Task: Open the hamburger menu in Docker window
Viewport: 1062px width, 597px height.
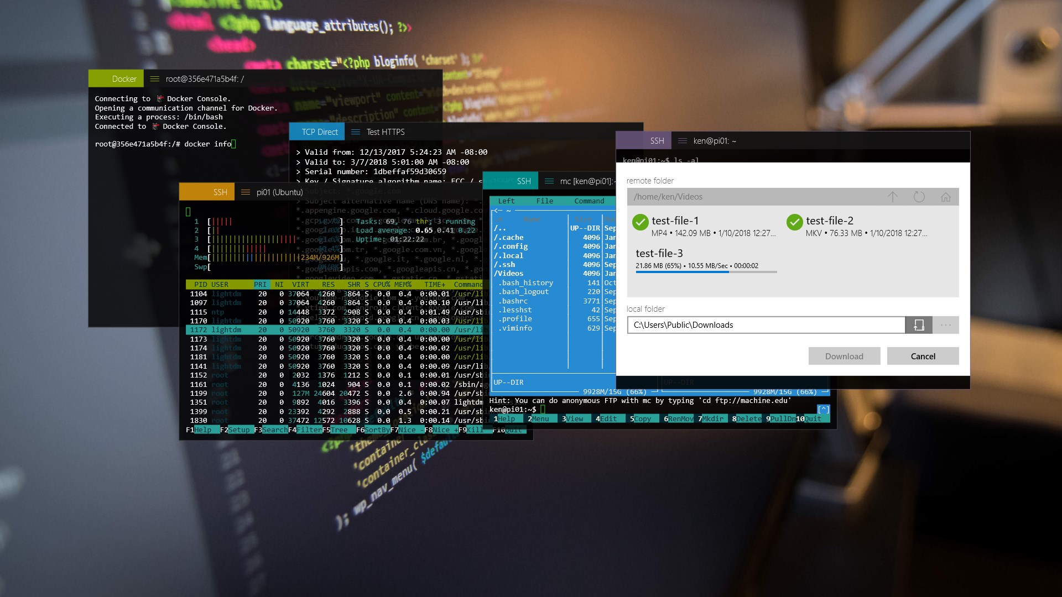Action: pyautogui.click(x=155, y=79)
